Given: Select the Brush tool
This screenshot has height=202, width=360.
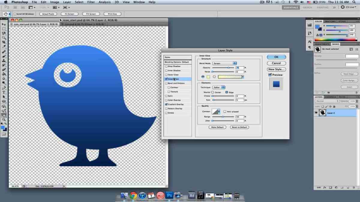Looking at the screenshot, I should 4,56.
